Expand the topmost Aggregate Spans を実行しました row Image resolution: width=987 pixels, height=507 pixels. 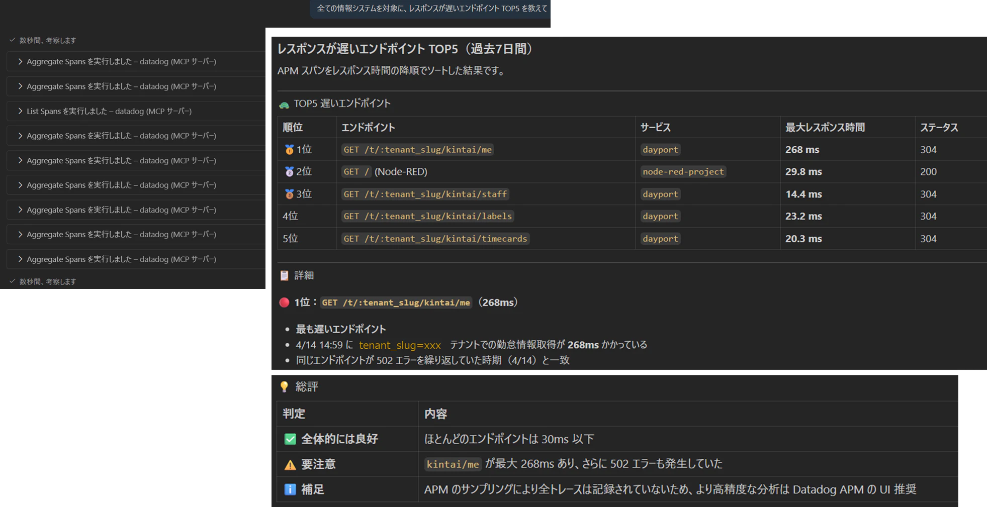(136, 61)
